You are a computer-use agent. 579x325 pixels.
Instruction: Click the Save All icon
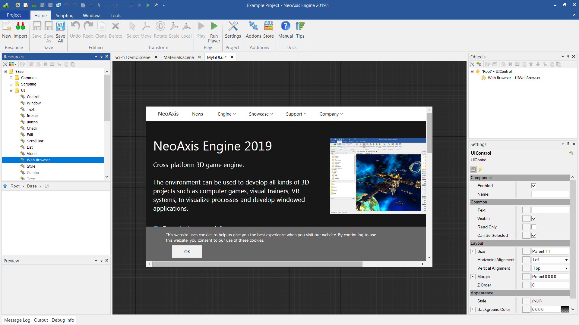(x=60, y=26)
